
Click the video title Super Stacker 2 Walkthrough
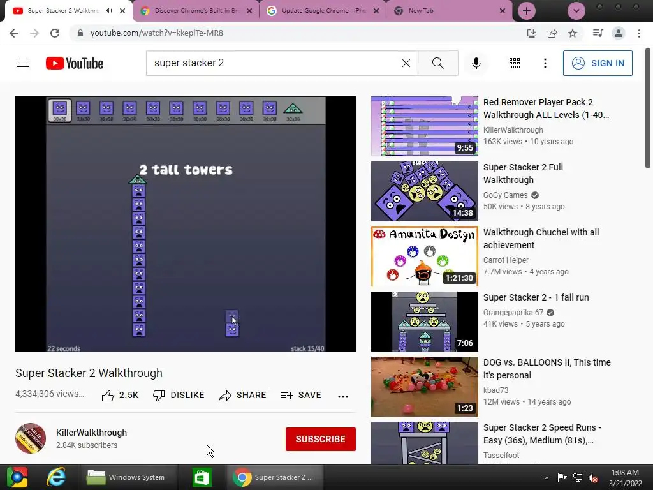pyautogui.click(x=89, y=373)
